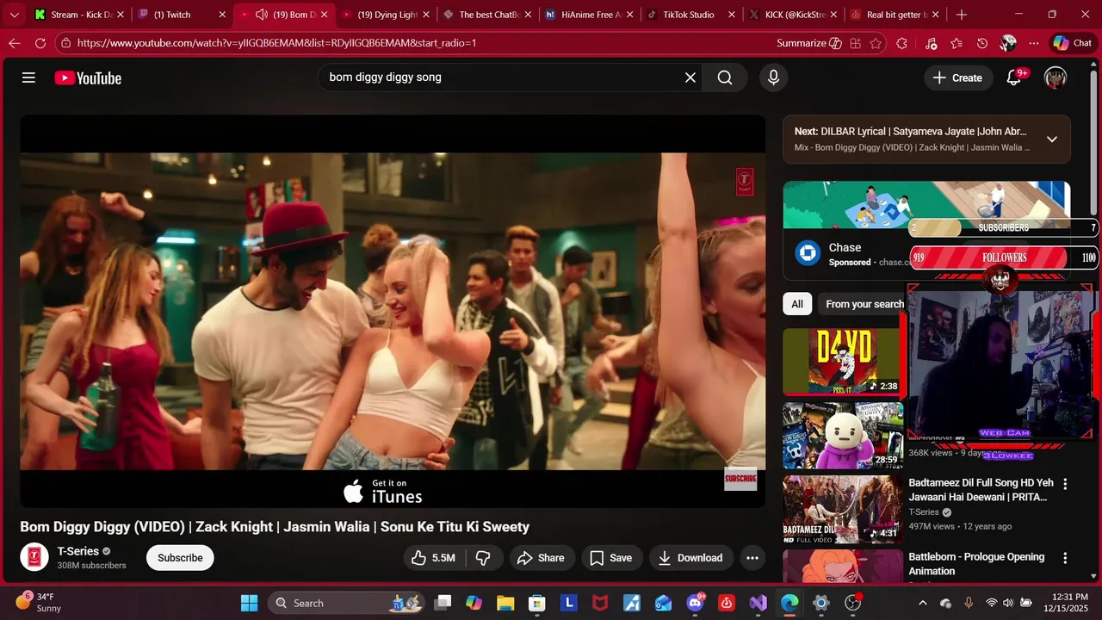The image size is (1102, 620).
Task: Go to the YouTube home logo
Action: (88, 77)
